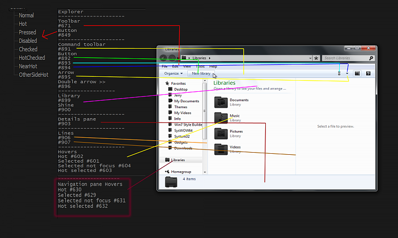Close the Libraries window
The width and height of the screenshot is (398, 238).
pyautogui.click(x=369, y=48)
